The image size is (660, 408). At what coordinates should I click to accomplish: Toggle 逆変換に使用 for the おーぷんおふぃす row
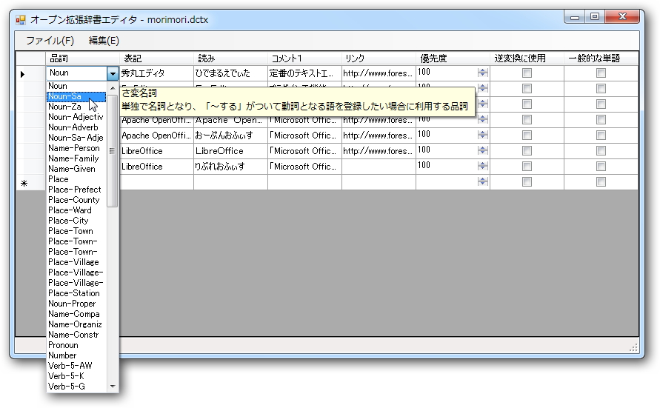pos(527,136)
